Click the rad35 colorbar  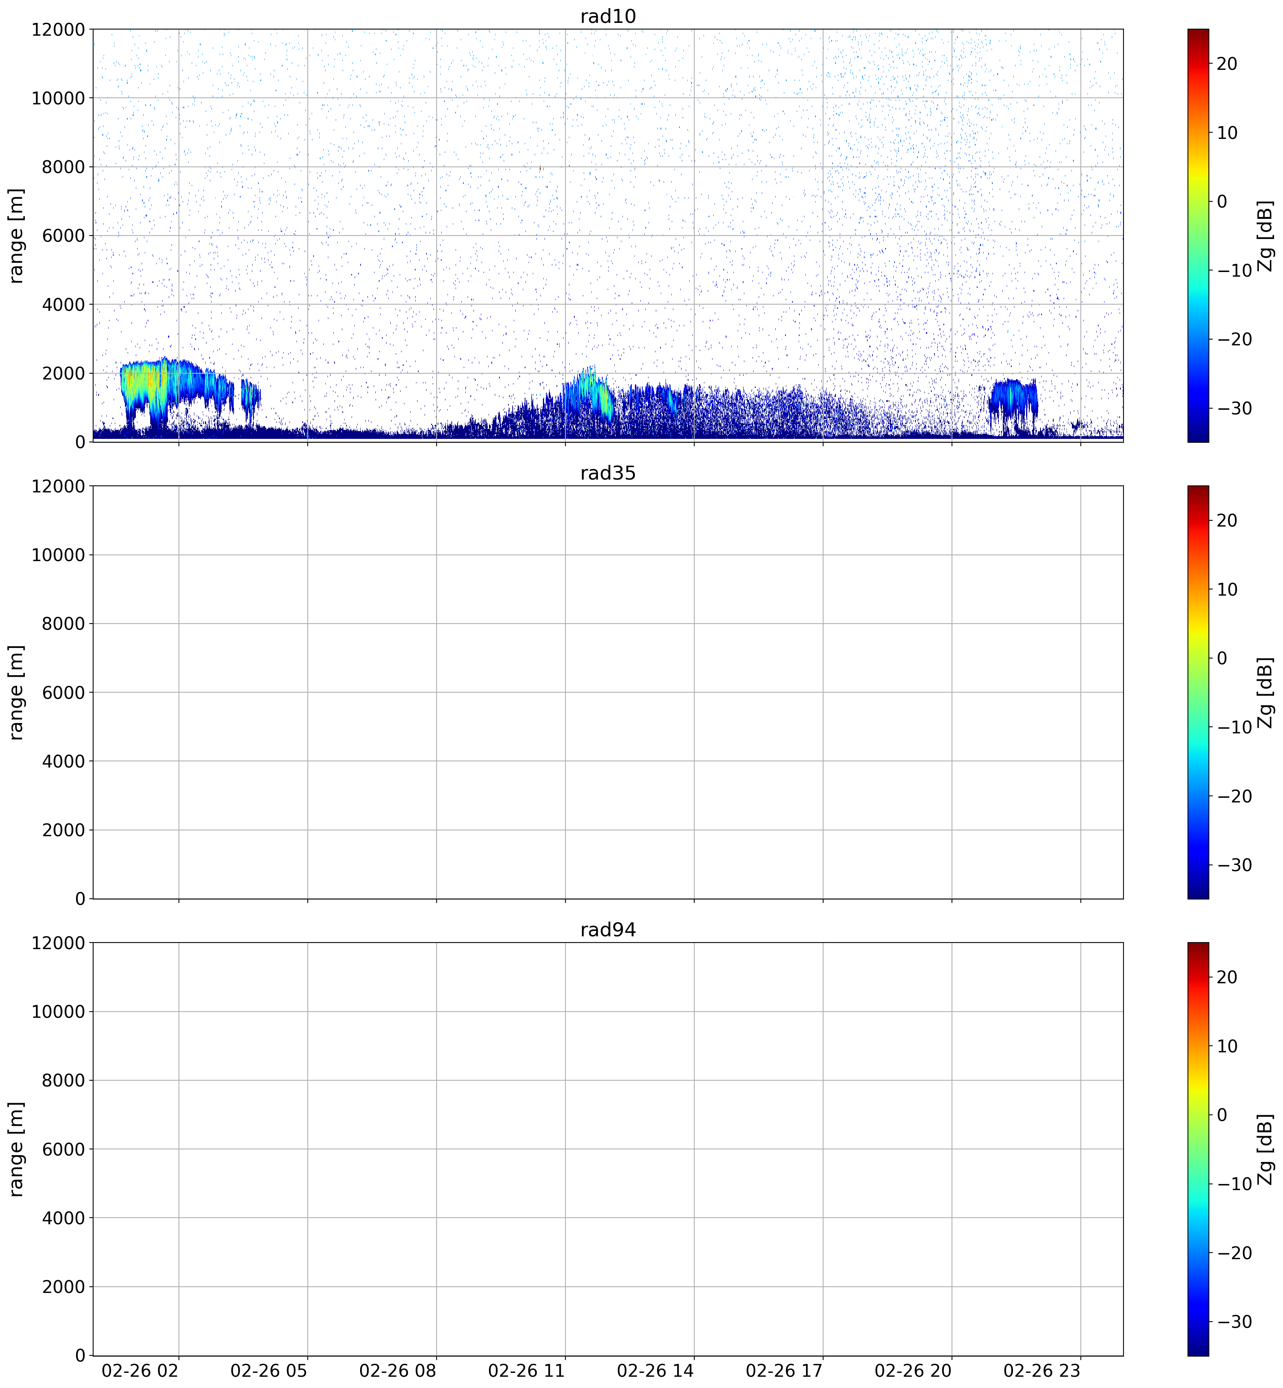click(1198, 692)
